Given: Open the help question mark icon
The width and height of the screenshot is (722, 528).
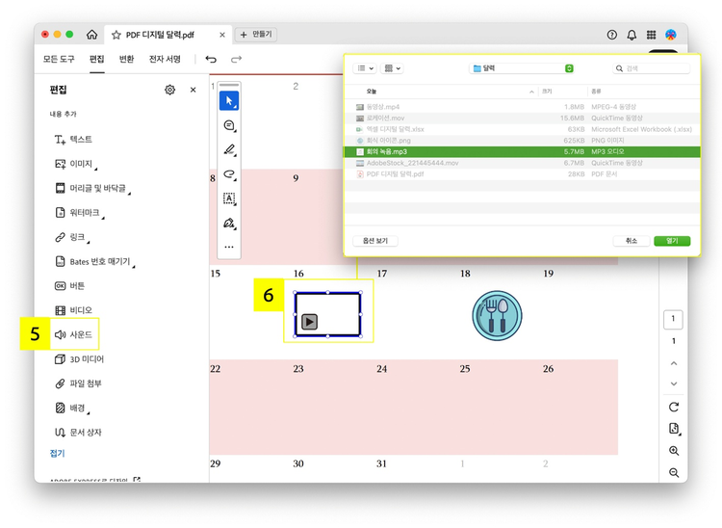Looking at the screenshot, I should (x=612, y=35).
